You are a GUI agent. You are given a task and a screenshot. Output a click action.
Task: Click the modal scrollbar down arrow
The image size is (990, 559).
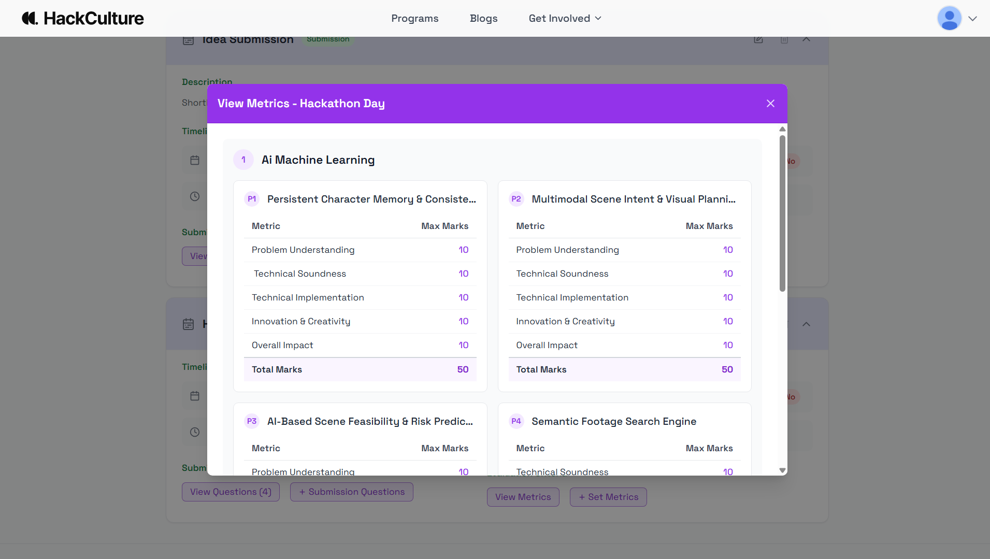pyautogui.click(x=782, y=470)
